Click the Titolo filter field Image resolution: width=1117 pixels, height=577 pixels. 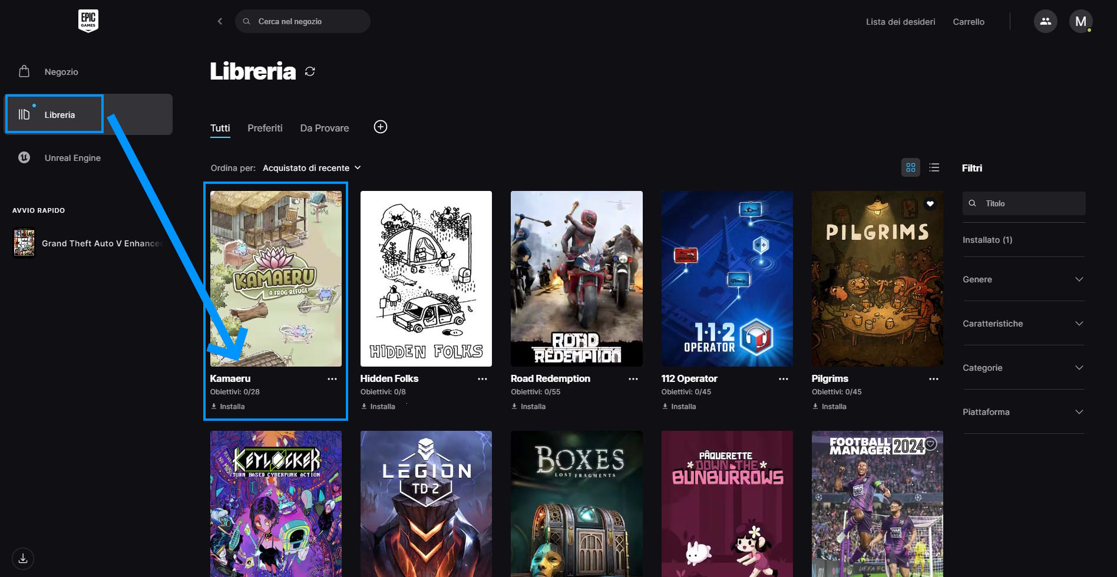pyautogui.click(x=1024, y=203)
